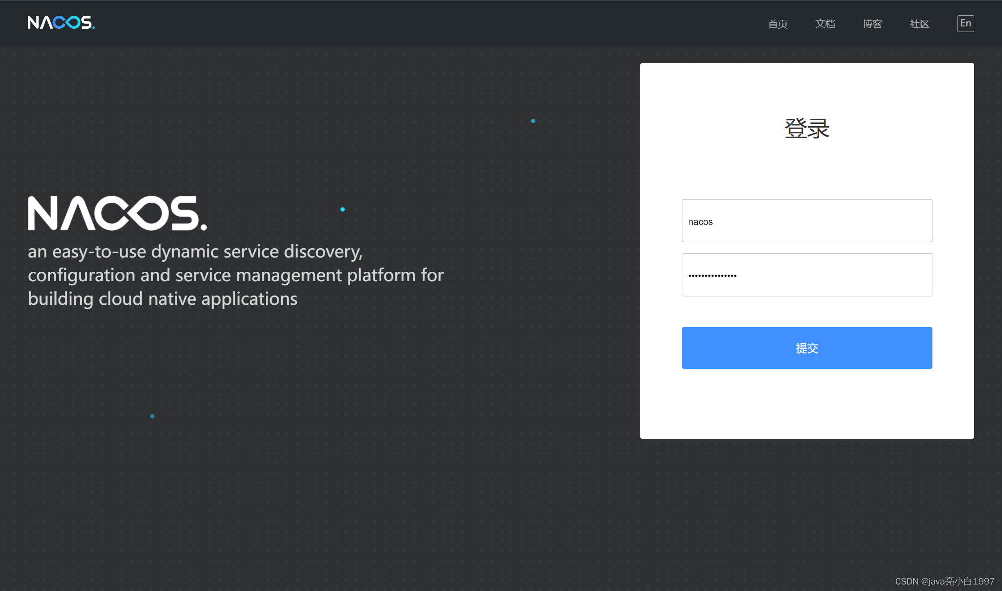1002x591 pixels.
Task: Click the Nacos logo in header
Action: (x=61, y=23)
